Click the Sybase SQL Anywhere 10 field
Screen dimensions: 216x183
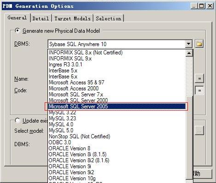pyautogui.click(x=117, y=44)
